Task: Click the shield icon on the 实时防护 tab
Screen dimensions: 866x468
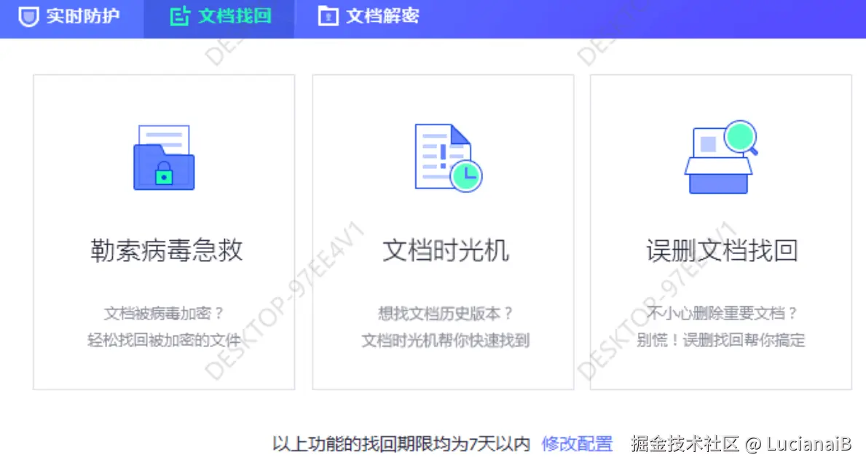Action: point(29,15)
